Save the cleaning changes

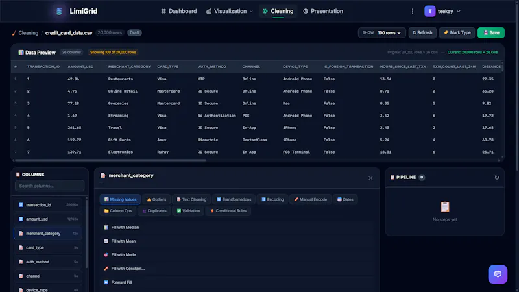[491, 33]
